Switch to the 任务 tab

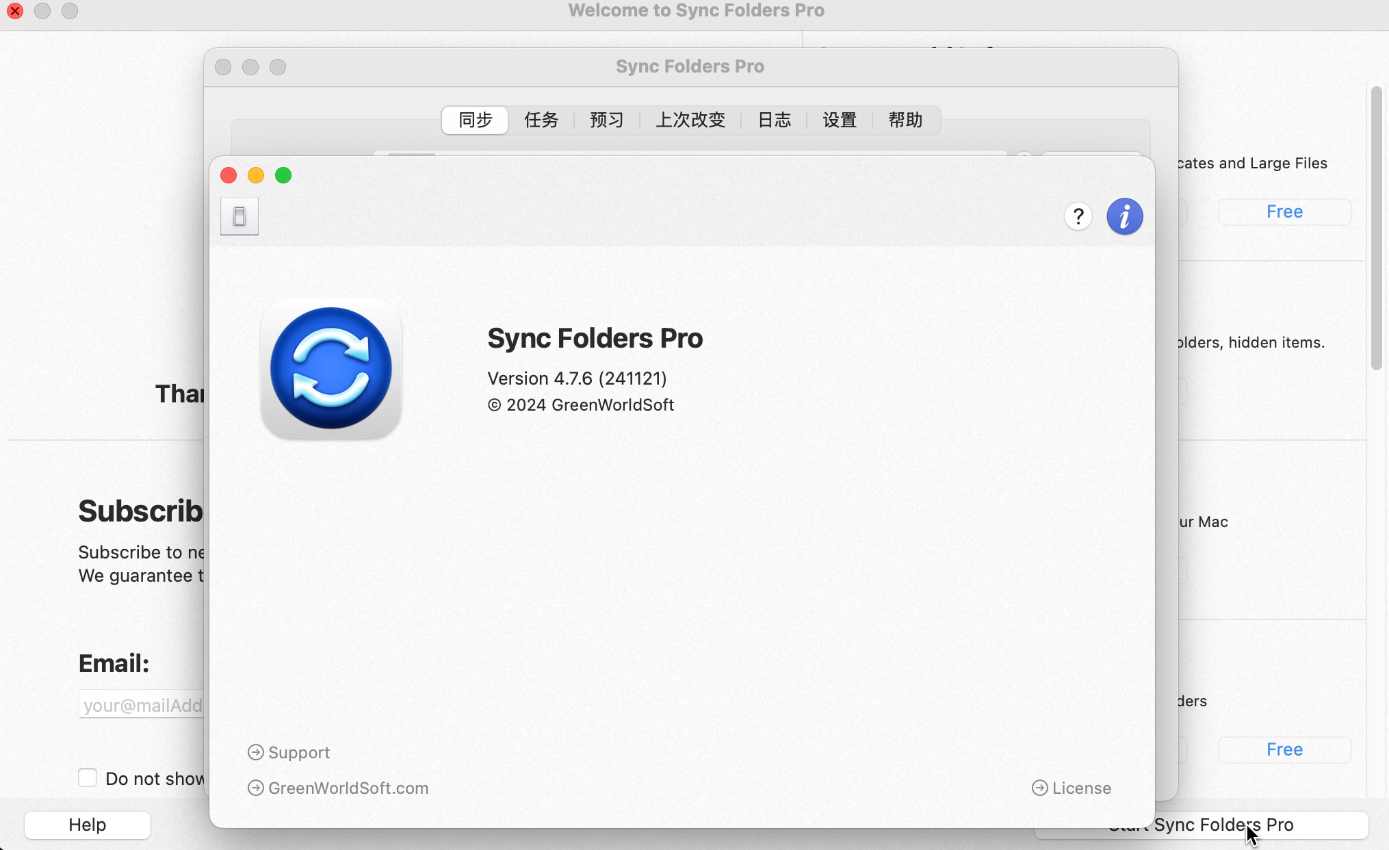[541, 120]
